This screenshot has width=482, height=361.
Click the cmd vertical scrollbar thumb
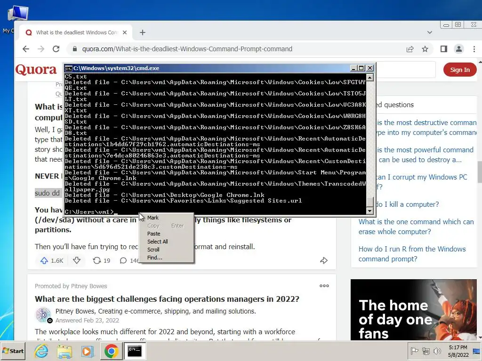370,202
